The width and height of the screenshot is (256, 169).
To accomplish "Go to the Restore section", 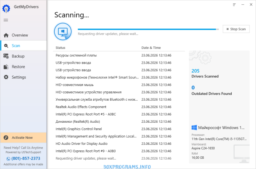I will 23,67.
